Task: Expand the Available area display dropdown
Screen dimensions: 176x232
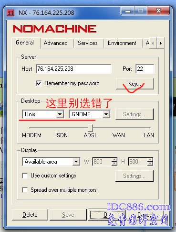Action: 76,162
